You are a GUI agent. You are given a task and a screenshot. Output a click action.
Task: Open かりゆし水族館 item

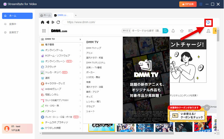[x=61, y=128]
